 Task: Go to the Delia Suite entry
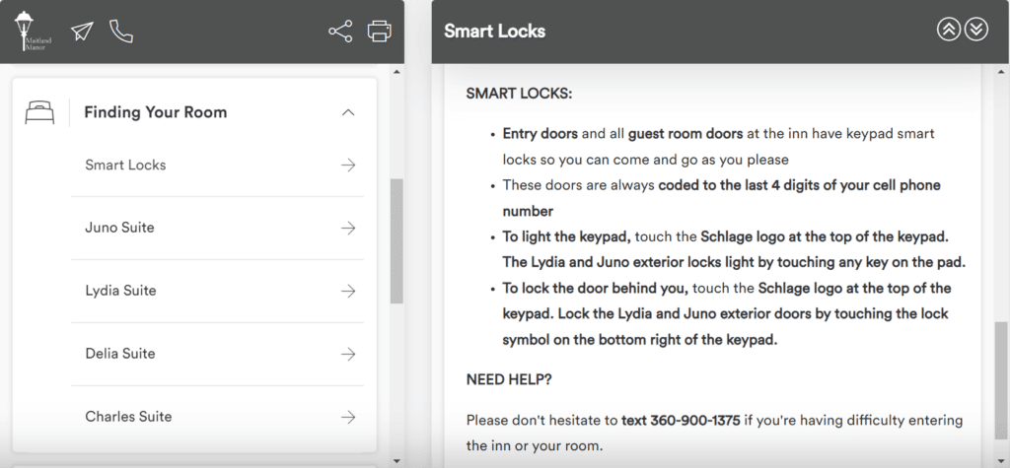(x=217, y=354)
